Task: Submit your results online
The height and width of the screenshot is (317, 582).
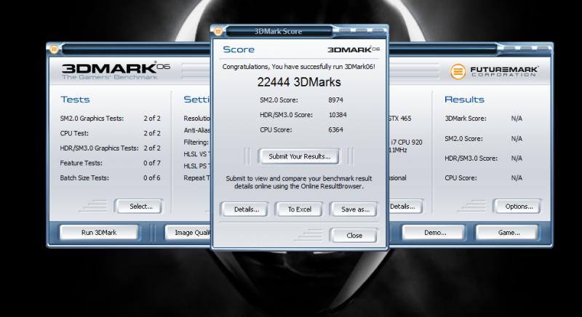Action: coord(299,156)
